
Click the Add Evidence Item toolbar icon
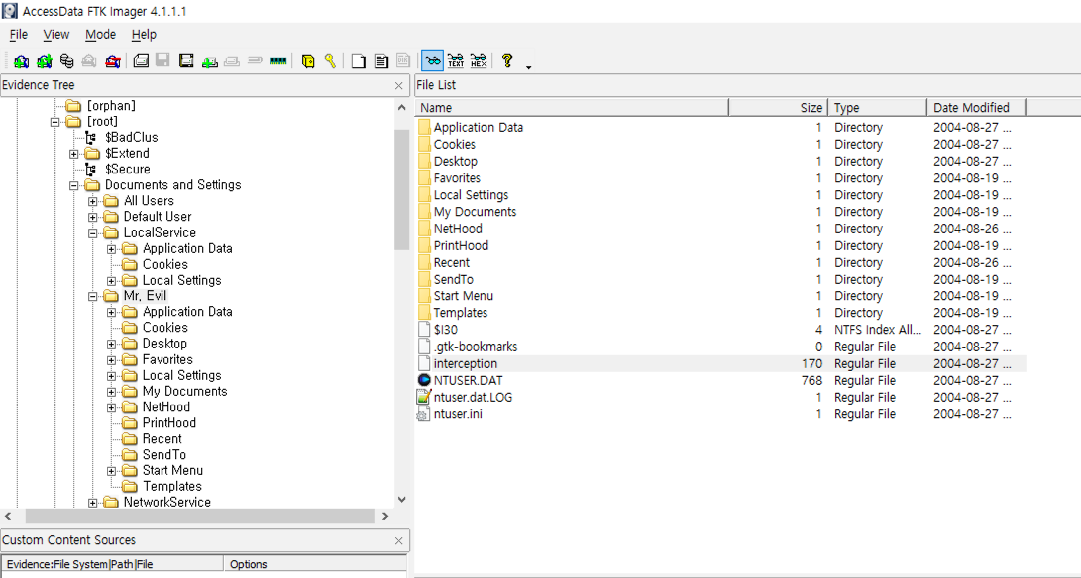[x=21, y=61]
